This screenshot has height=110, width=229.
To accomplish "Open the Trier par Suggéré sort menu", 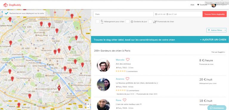I will [218, 52].
